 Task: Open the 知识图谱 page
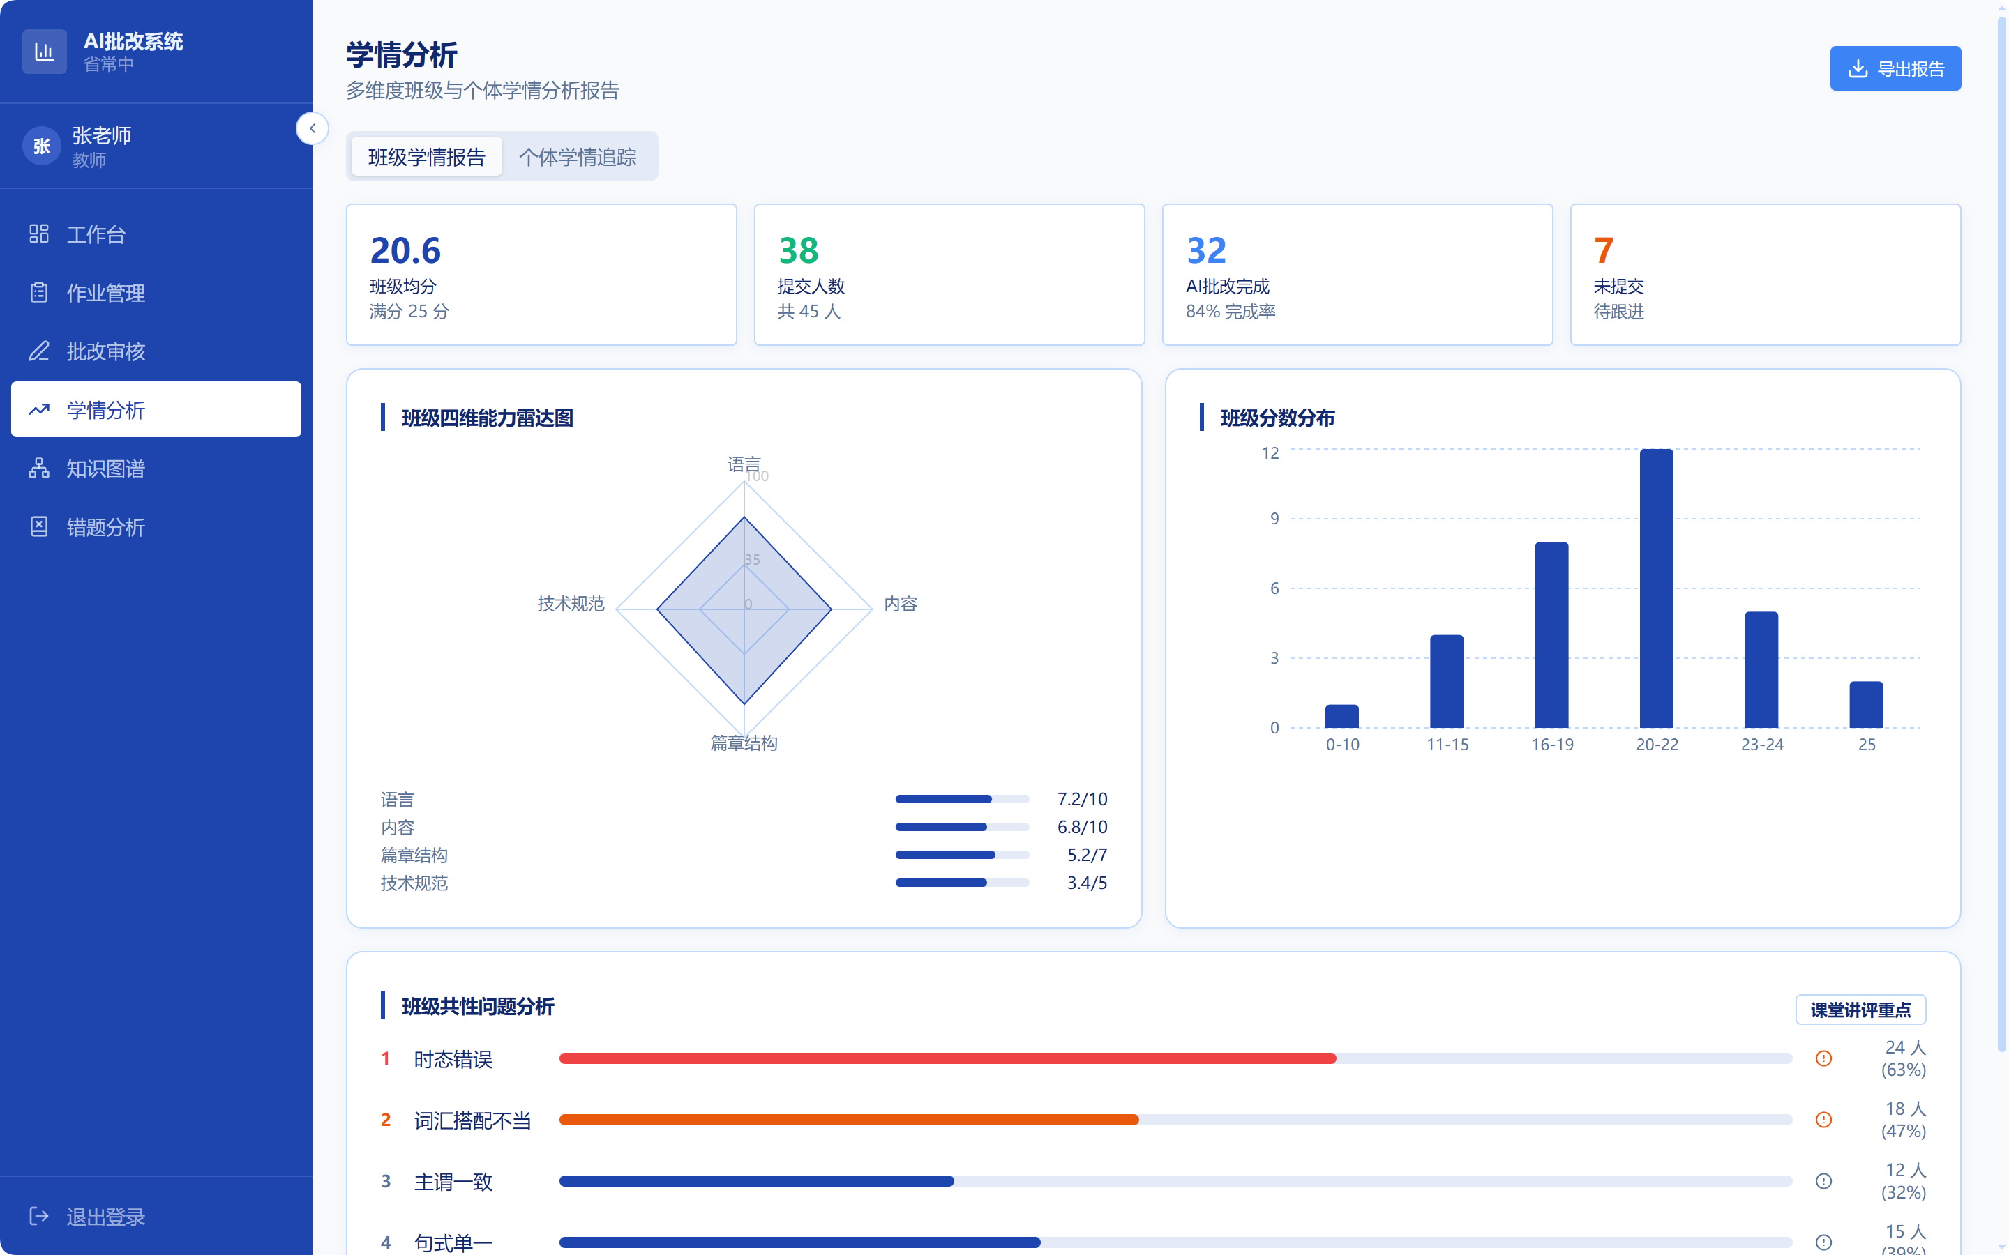point(156,468)
